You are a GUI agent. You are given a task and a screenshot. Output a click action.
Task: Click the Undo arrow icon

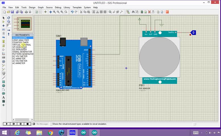click(72, 12)
